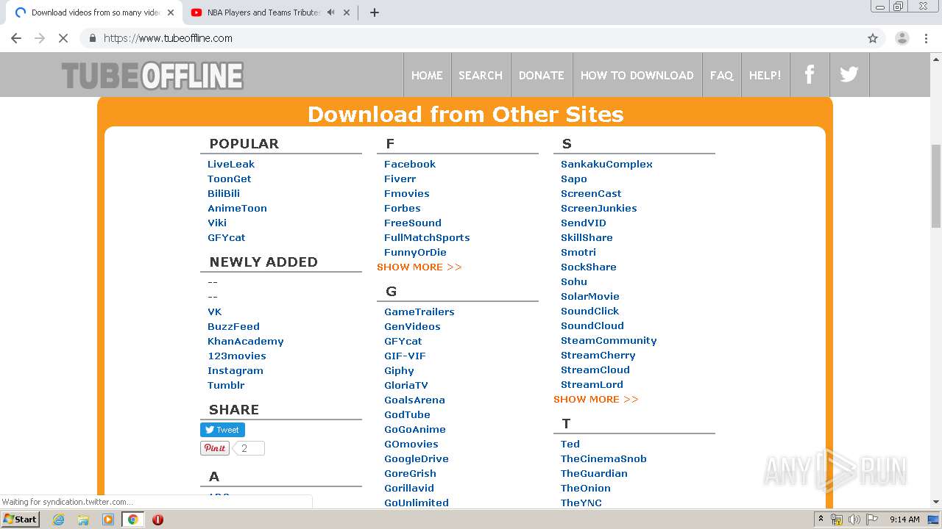Open the SteamCommunity link
This screenshot has width=942, height=529.
609,340
